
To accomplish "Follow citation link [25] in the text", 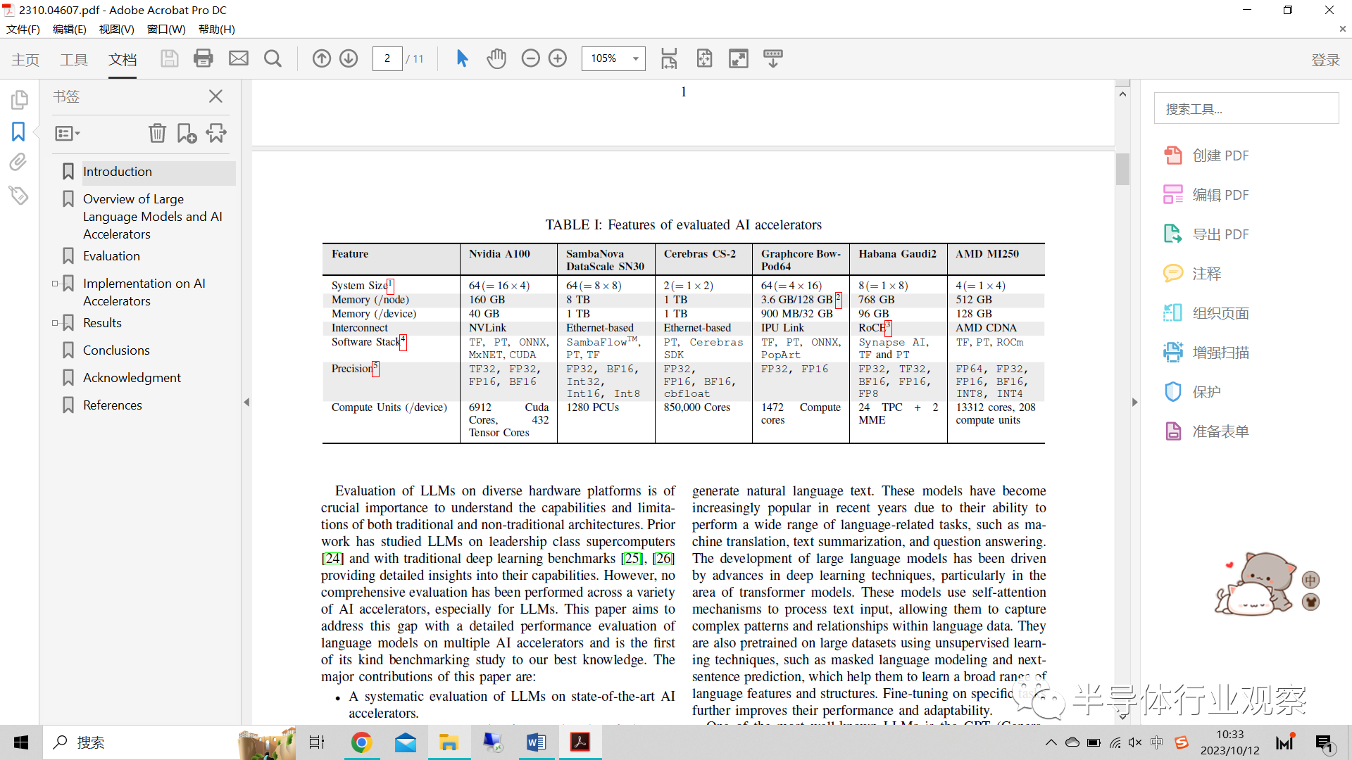I will click(x=632, y=559).
